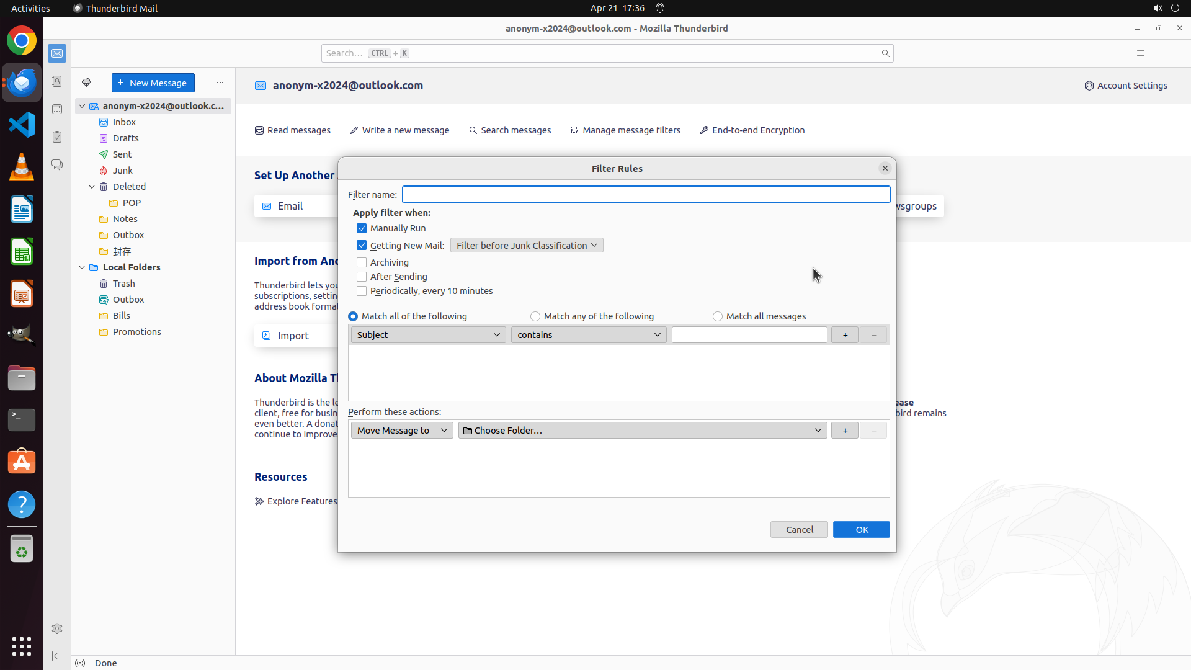Click the add condition plus button

click(x=844, y=335)
